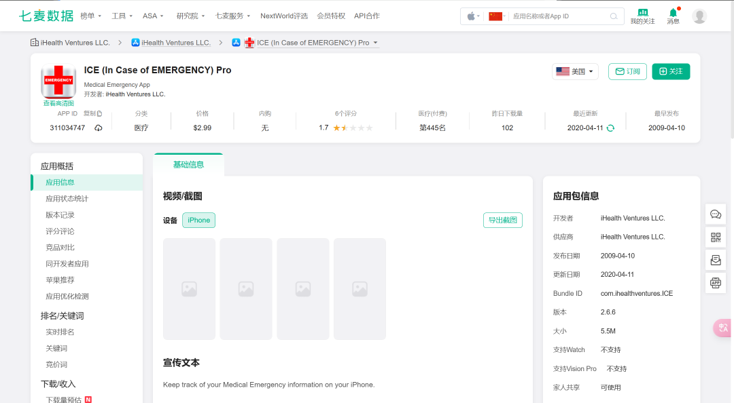
Task: Open the APP download floating icon
Action: [x=716, y=283]
